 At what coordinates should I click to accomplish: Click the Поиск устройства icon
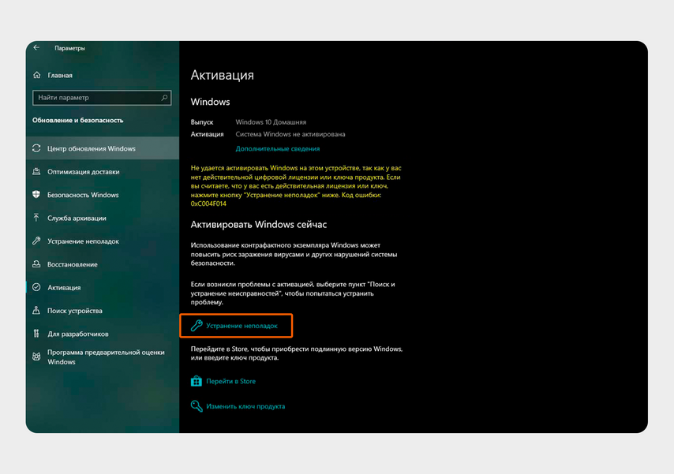36,310
